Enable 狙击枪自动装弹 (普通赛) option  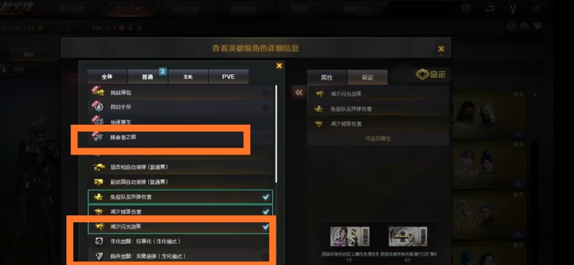pyautogui.click(x=266, y=167)
